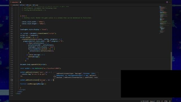Click the unsaved-changes dot on index.html tab
The image size is (181, 102).
point(20,2)
